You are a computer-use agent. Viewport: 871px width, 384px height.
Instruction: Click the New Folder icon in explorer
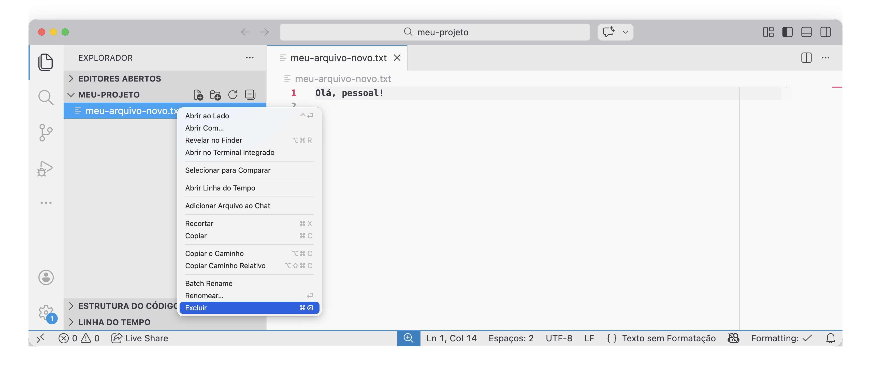215,95
